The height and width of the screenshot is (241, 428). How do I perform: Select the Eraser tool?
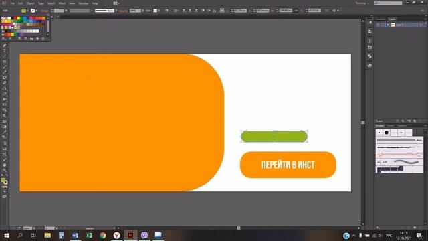[x=5, y=83]
